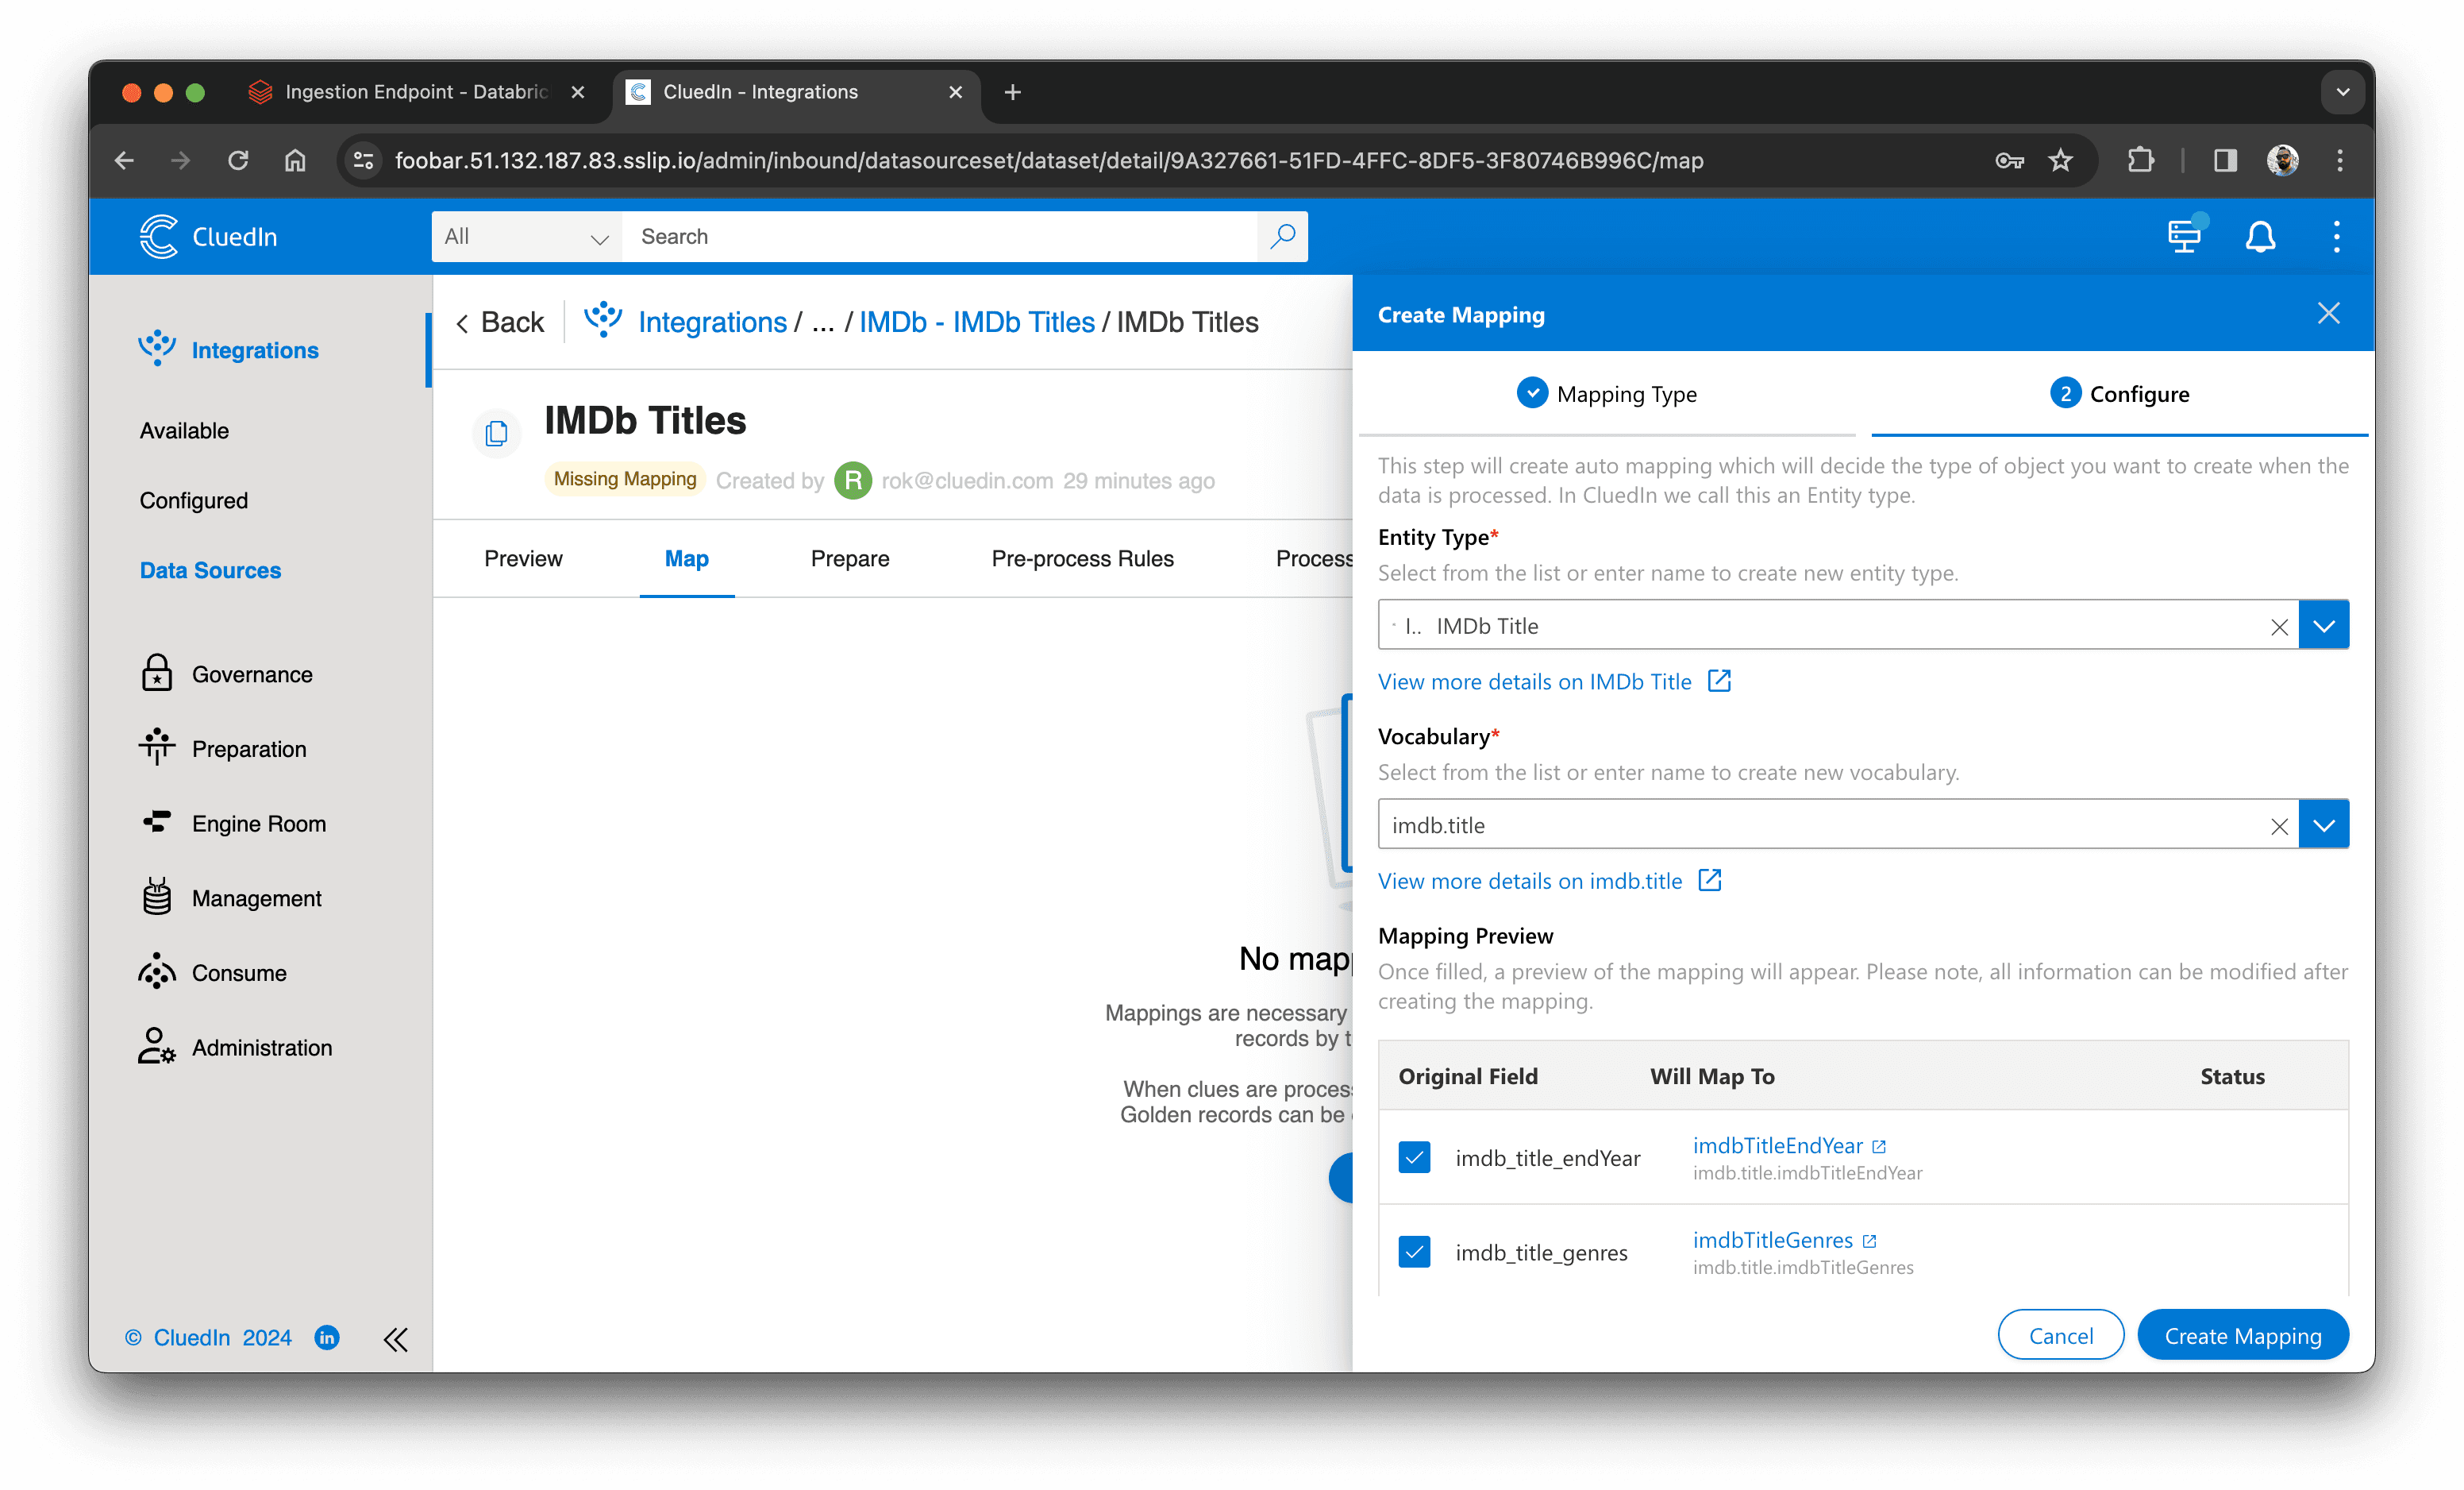Viewport: 2464px width, 1490px height.
Task: Open the All search filter dropdown
Action: tap(526, 236)
